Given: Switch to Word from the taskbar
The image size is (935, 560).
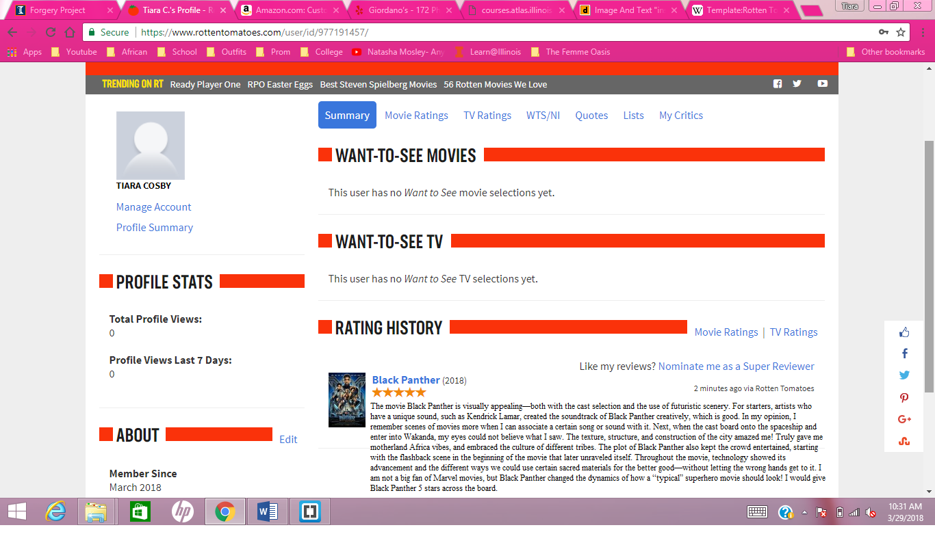Looking at the screenshot, I should [267, 511].
